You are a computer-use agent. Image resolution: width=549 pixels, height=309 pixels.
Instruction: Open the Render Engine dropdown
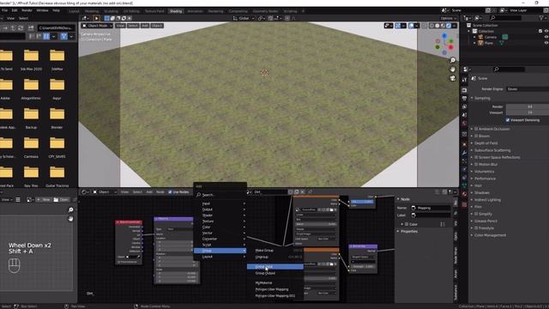click(528, 89)
